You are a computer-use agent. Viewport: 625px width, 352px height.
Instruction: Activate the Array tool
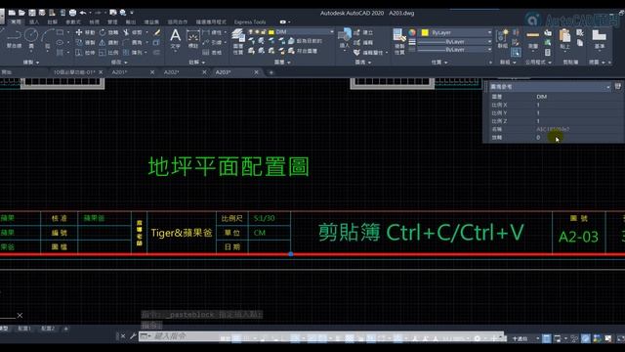(x=133, y=52)
